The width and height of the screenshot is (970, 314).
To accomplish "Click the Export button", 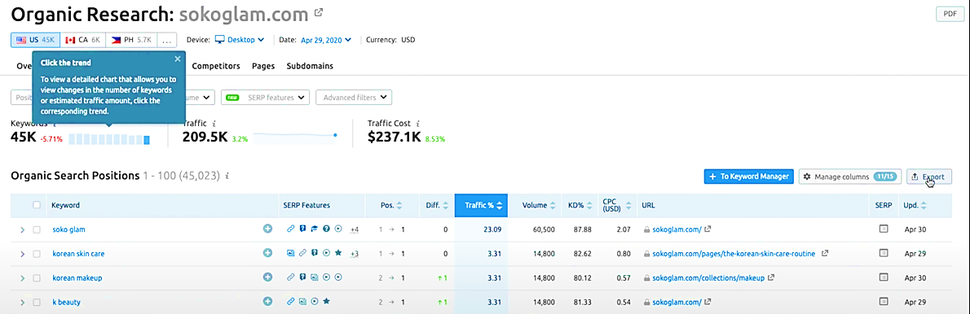I will [929, 177].
